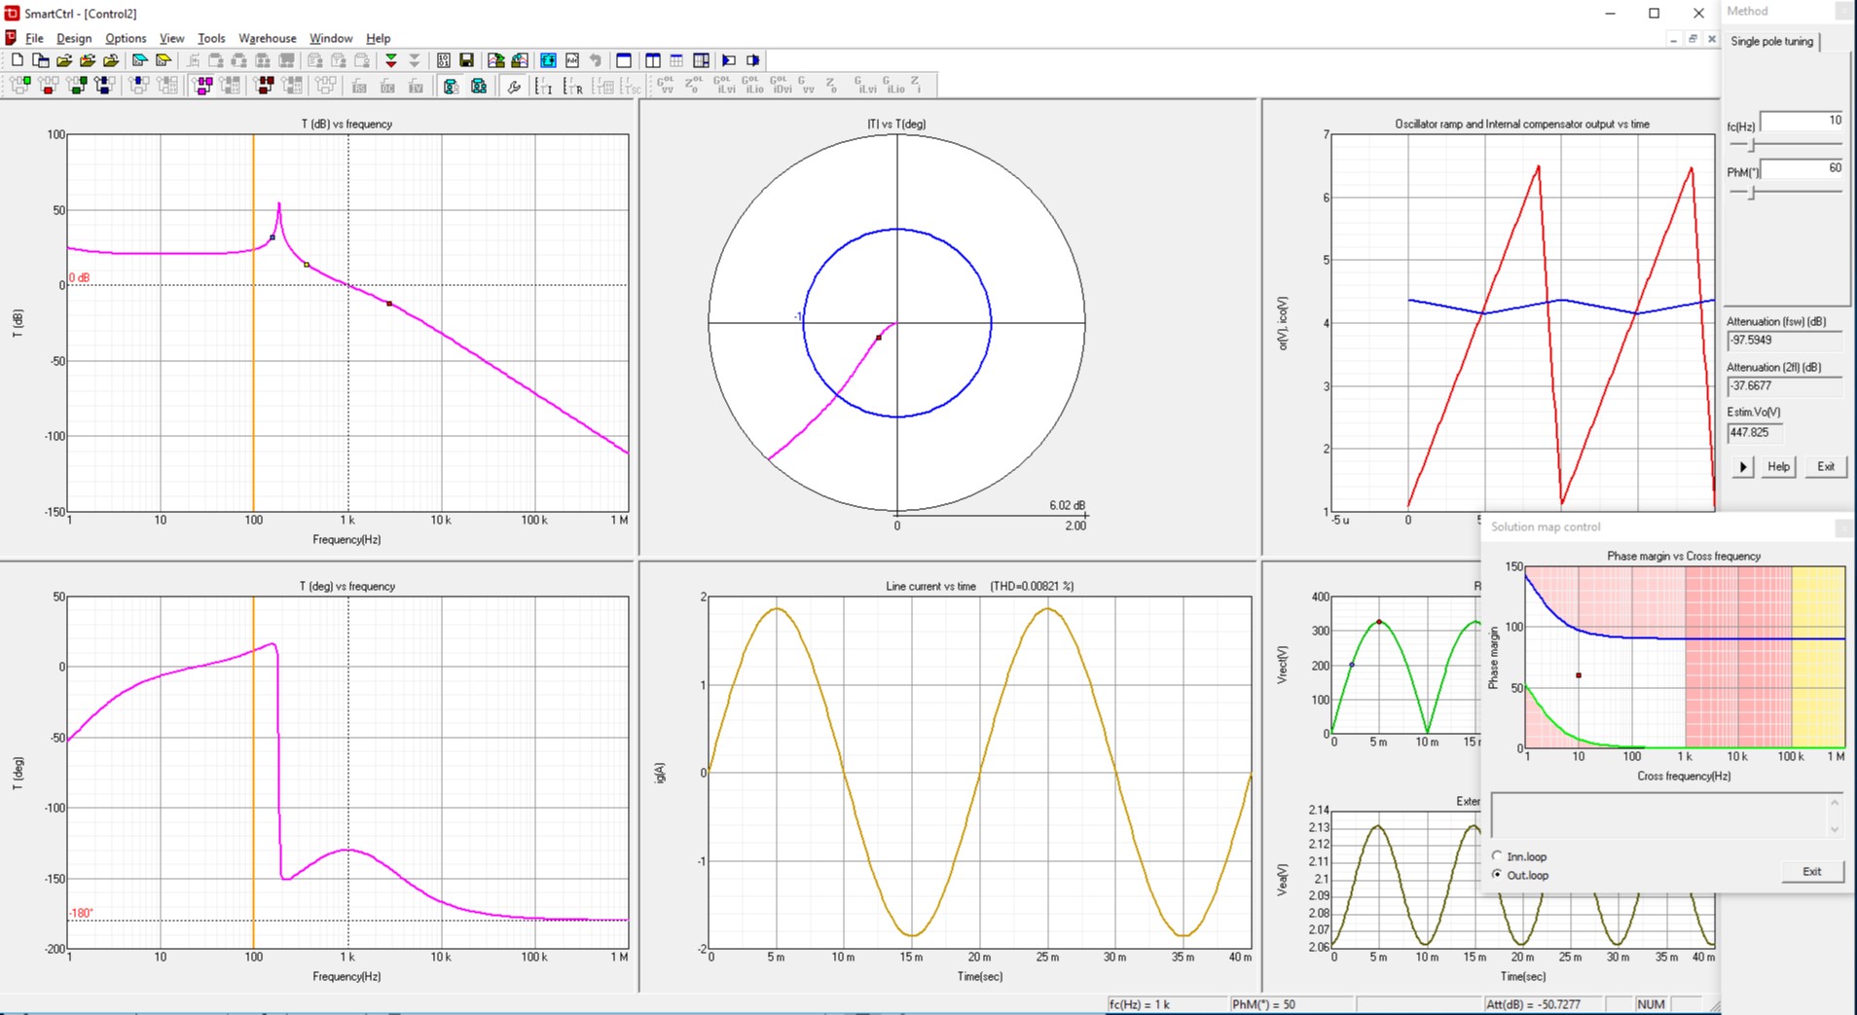
Task: Click the New document icon
Action: pyautogui.click(x=17, y=60)
